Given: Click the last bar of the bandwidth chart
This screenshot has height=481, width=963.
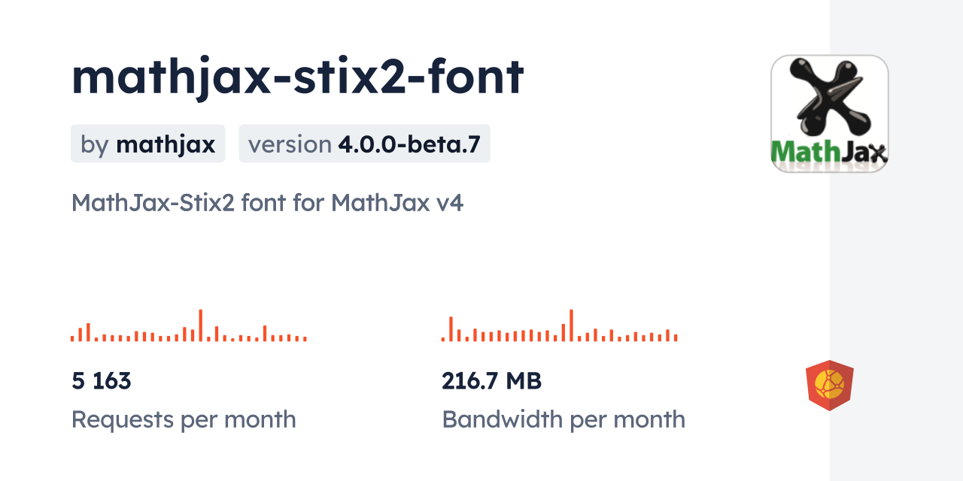Looking at the screenshot, I should click(x=676, y=337).
